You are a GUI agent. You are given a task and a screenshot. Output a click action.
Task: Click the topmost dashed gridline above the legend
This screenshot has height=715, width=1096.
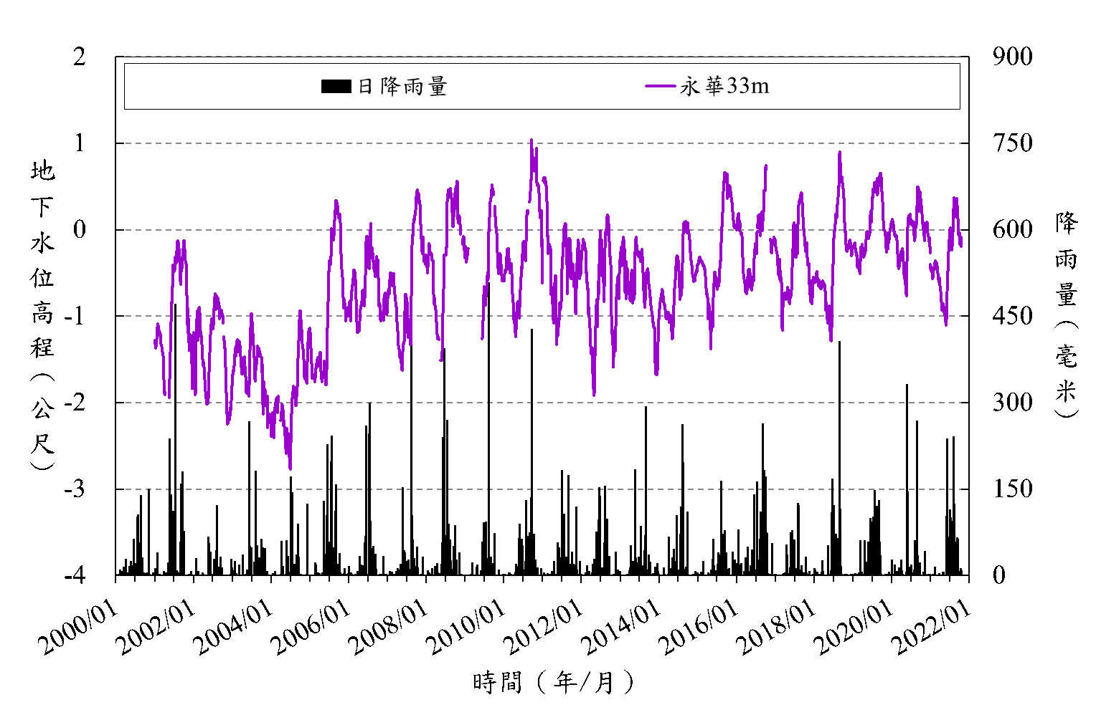pyautogui.click(x=542, y=56)
